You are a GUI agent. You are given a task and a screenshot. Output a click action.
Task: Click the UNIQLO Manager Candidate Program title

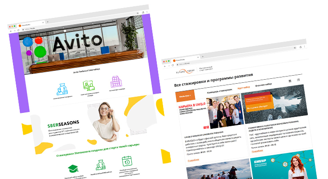[204, 135]
